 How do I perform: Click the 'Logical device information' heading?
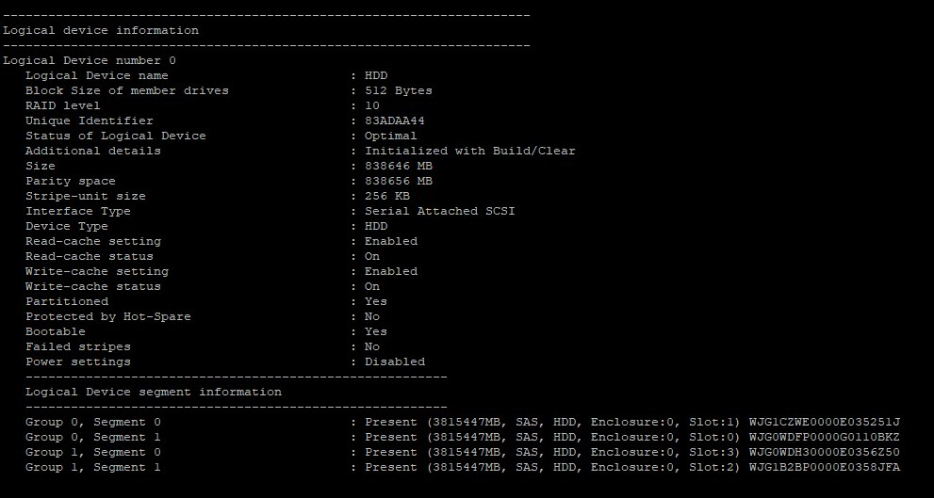tap(101, 30)
